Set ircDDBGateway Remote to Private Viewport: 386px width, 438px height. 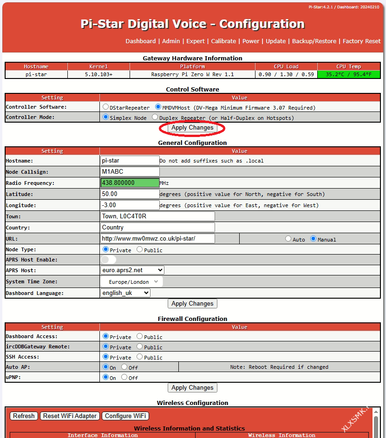pyautogui.click(x=105, y=346)
